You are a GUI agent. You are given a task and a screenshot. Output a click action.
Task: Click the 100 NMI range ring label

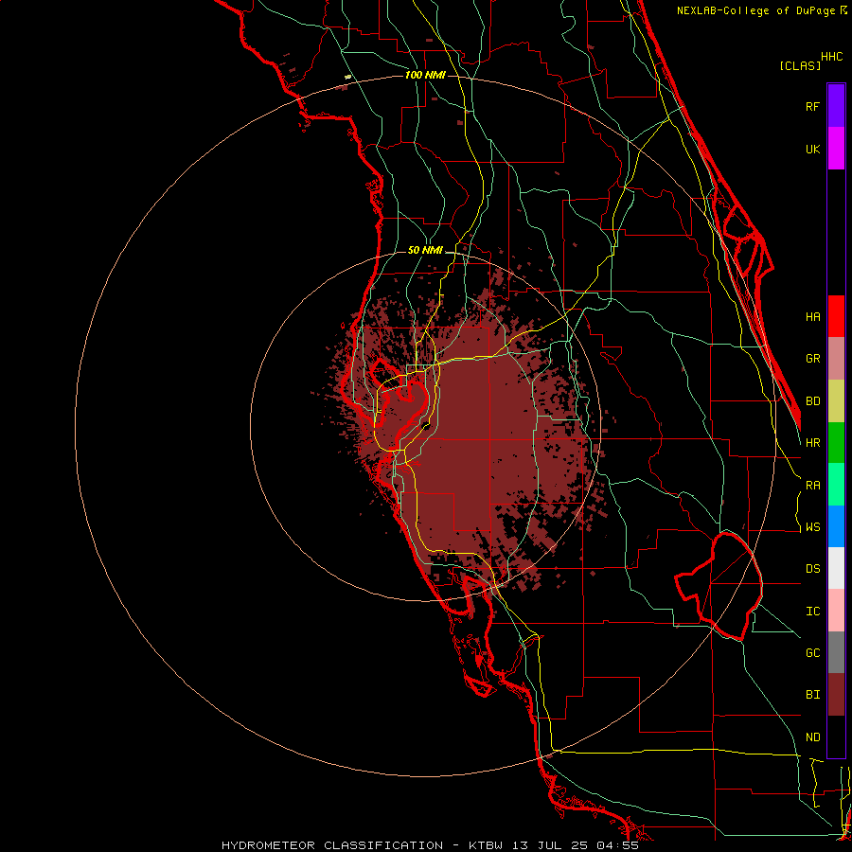coord(425,75)
